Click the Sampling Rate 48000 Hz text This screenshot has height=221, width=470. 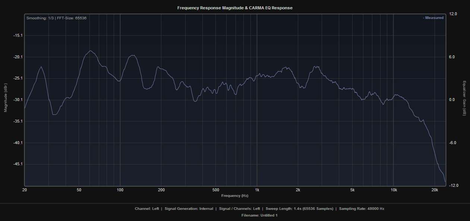tap(362, 209)
